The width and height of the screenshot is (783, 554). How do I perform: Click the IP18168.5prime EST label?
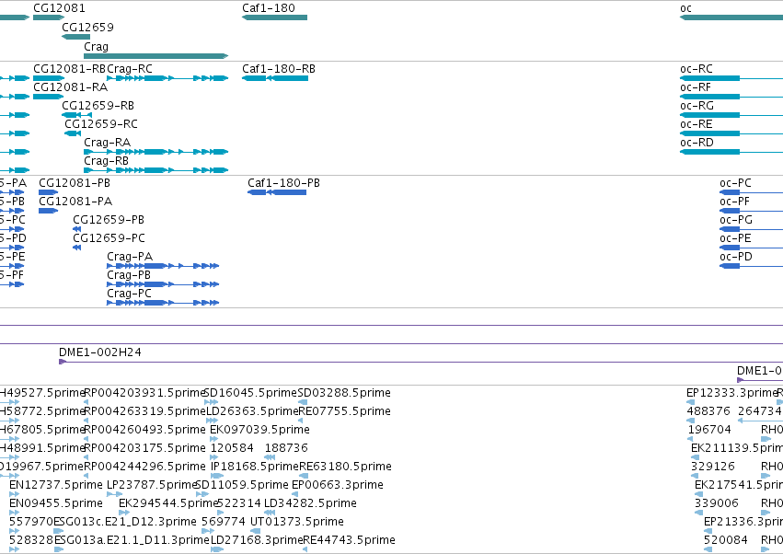pyautogui.click(x=255, y=467)
